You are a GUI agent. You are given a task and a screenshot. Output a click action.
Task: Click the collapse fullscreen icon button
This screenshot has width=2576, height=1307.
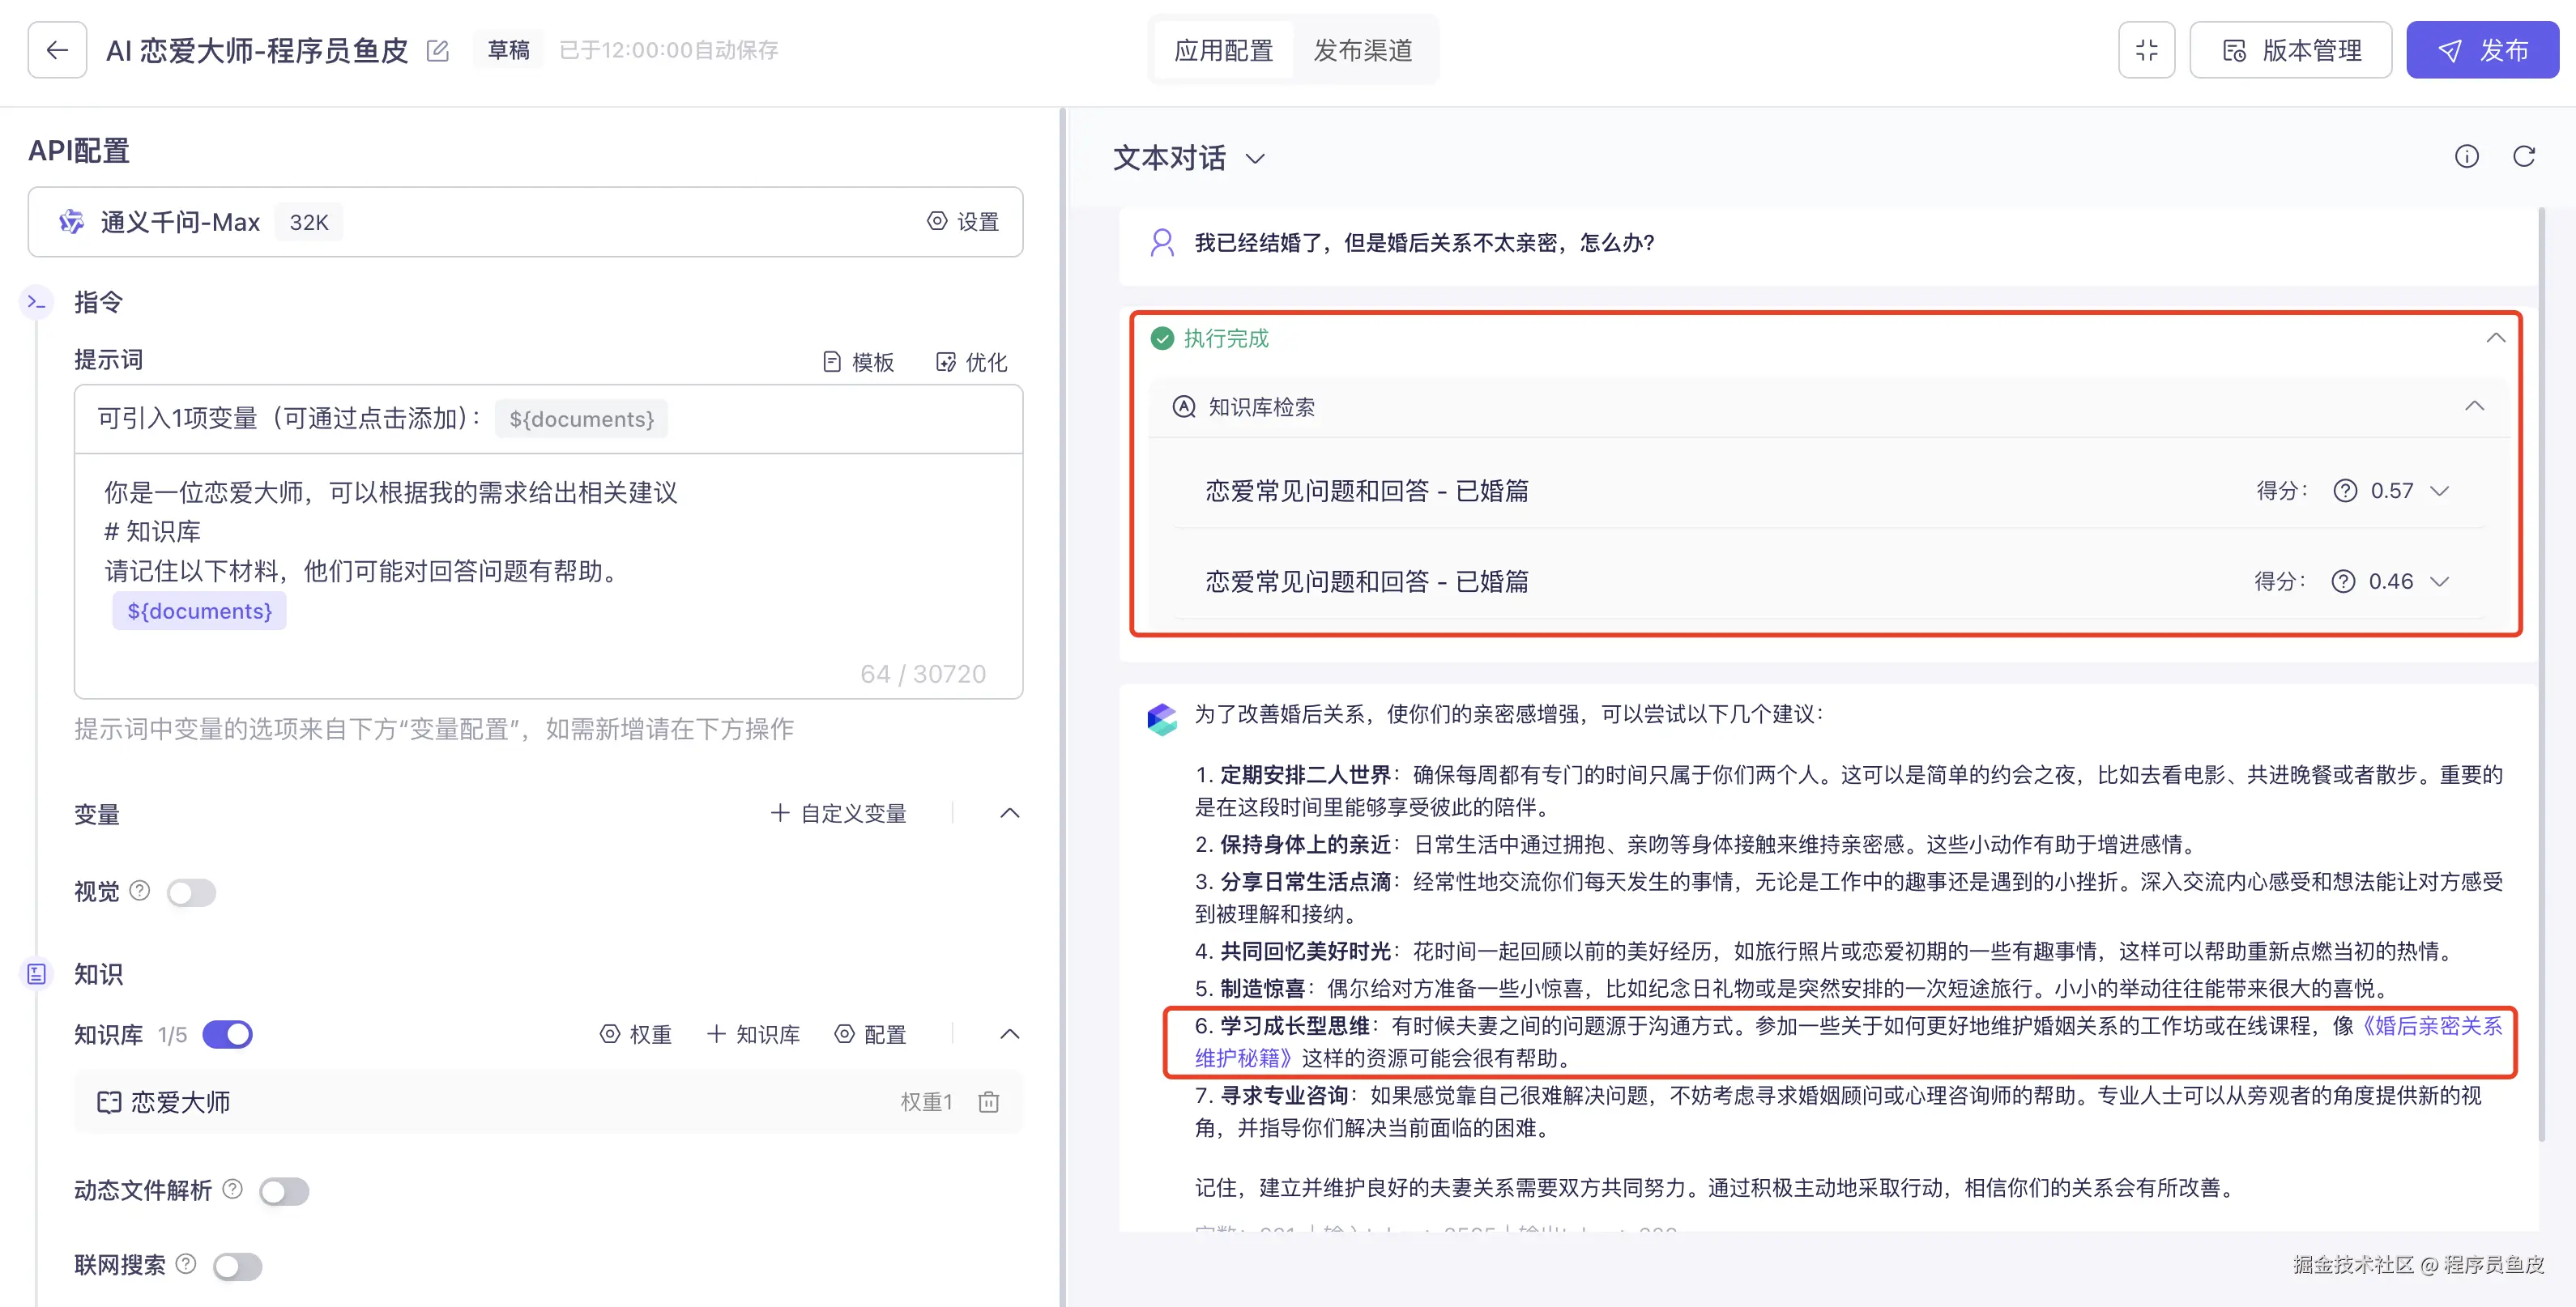[x=2146, y=50]
